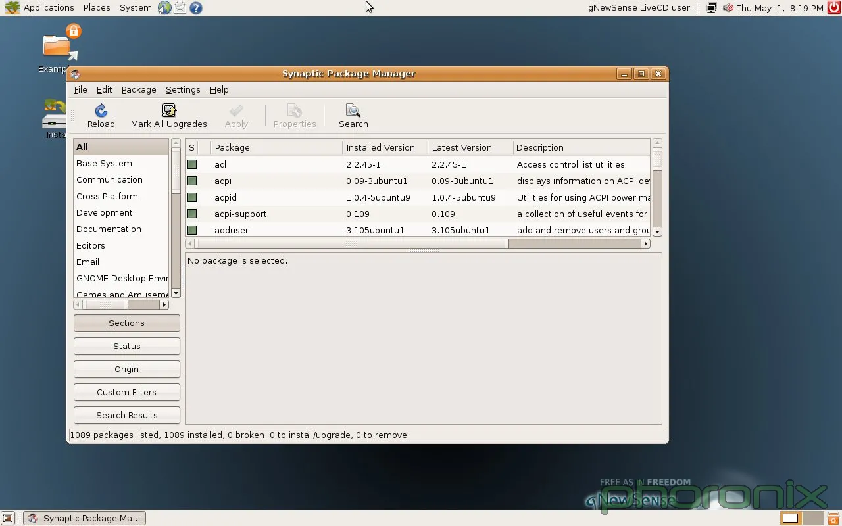Open the Properties toolbar icon
The height and width of the screenshot is (526, 842).
295,110
